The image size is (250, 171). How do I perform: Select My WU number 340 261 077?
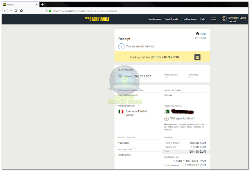click(x=142, y=76)
